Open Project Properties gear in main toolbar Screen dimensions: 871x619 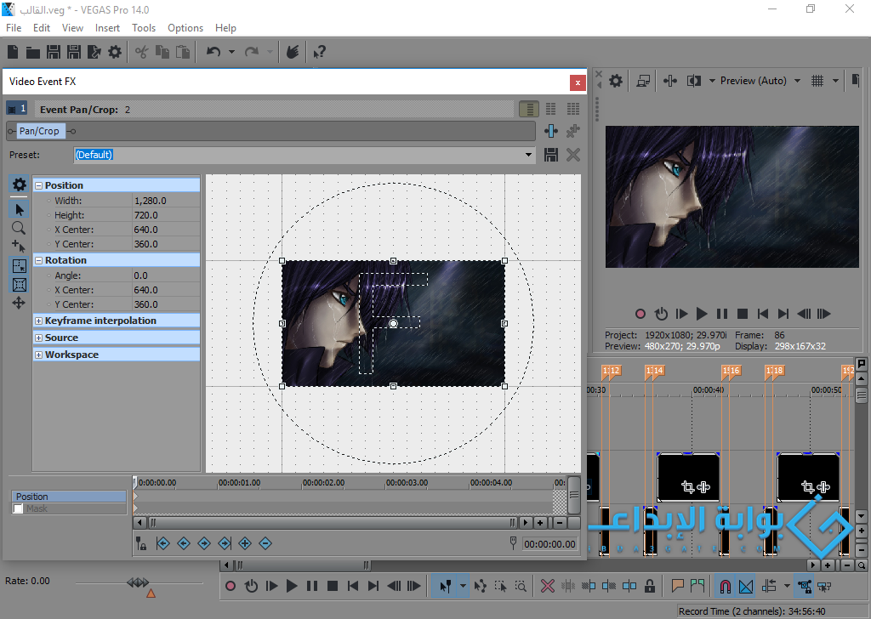click(115, 52)
